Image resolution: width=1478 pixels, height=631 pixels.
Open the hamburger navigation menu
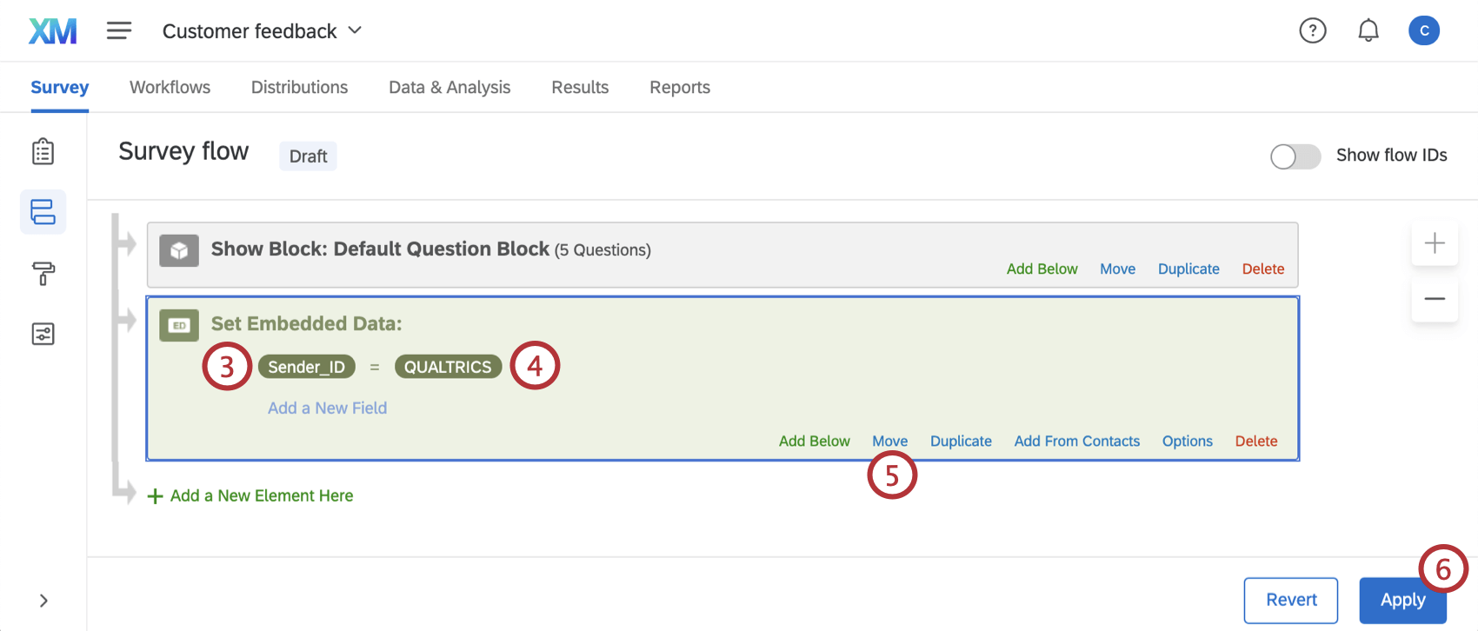click(x=119, y=31)
